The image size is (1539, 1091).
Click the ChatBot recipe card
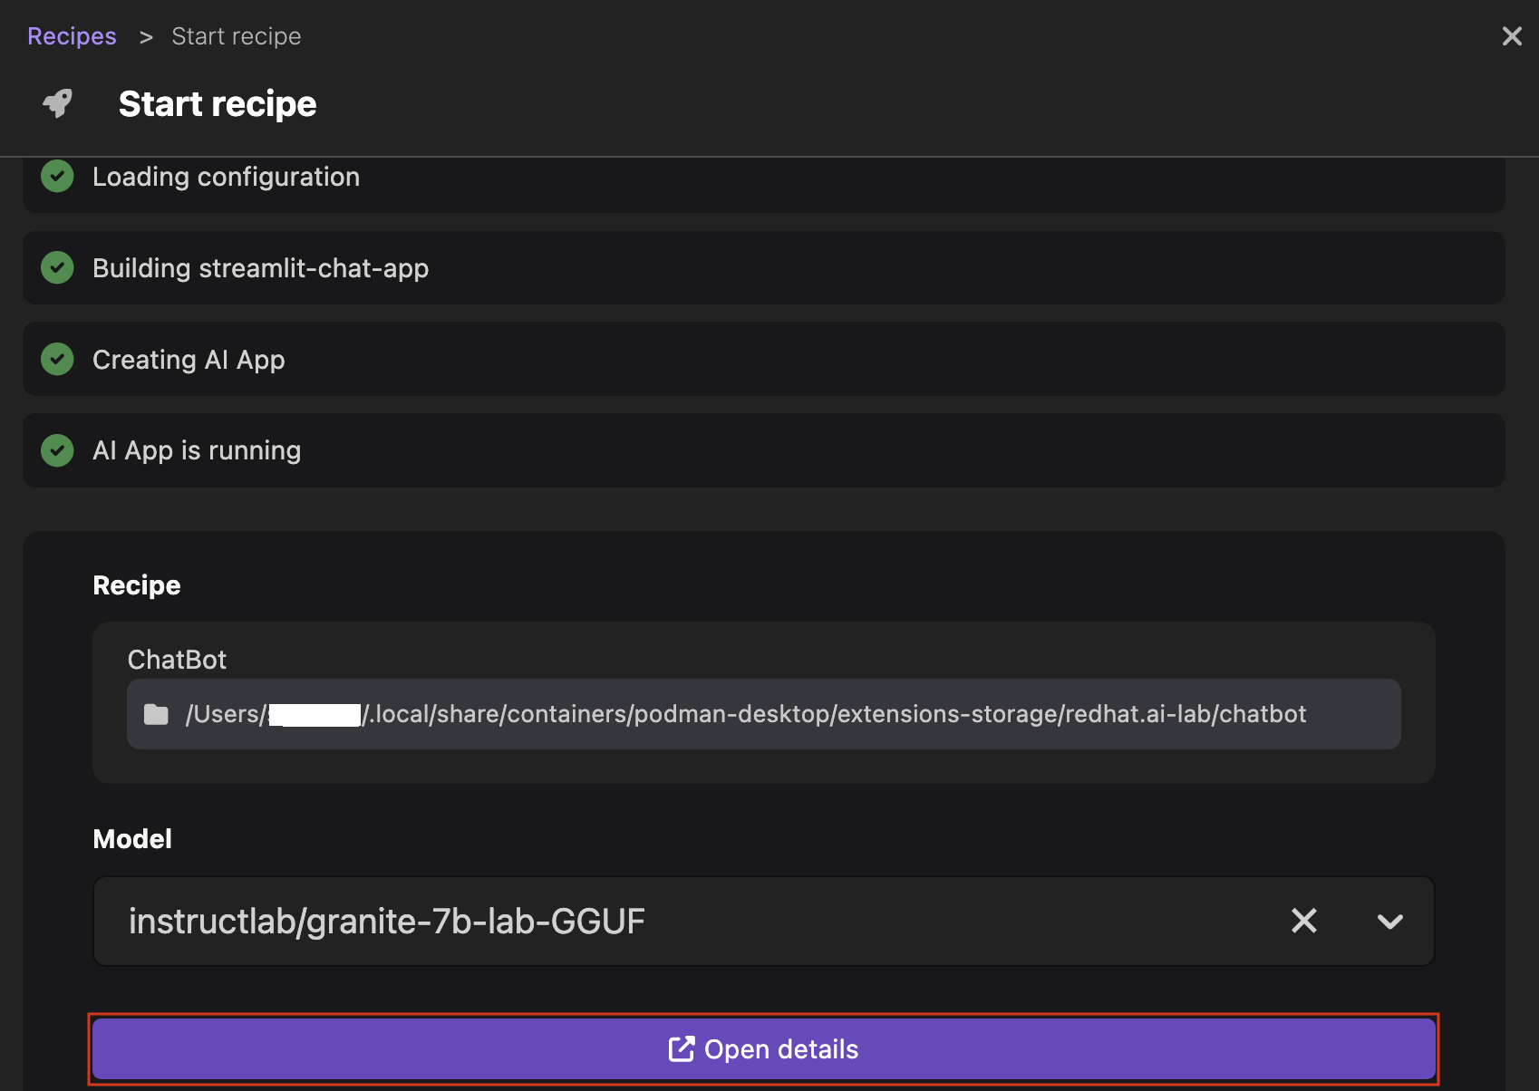click(764, 700)
